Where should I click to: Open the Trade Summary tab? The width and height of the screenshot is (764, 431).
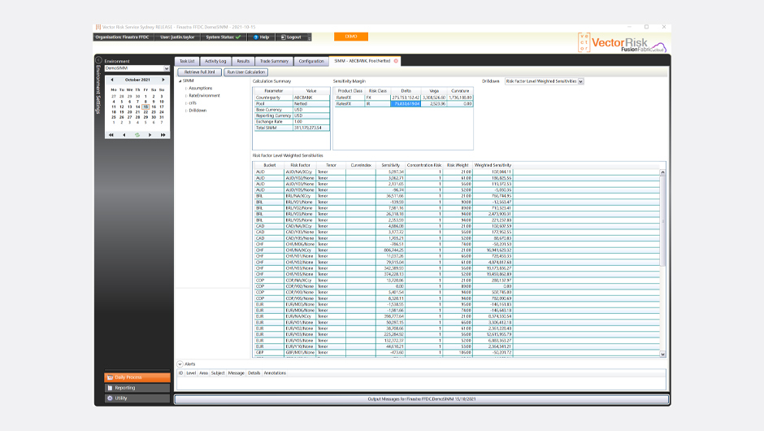(x=275, y=61)
